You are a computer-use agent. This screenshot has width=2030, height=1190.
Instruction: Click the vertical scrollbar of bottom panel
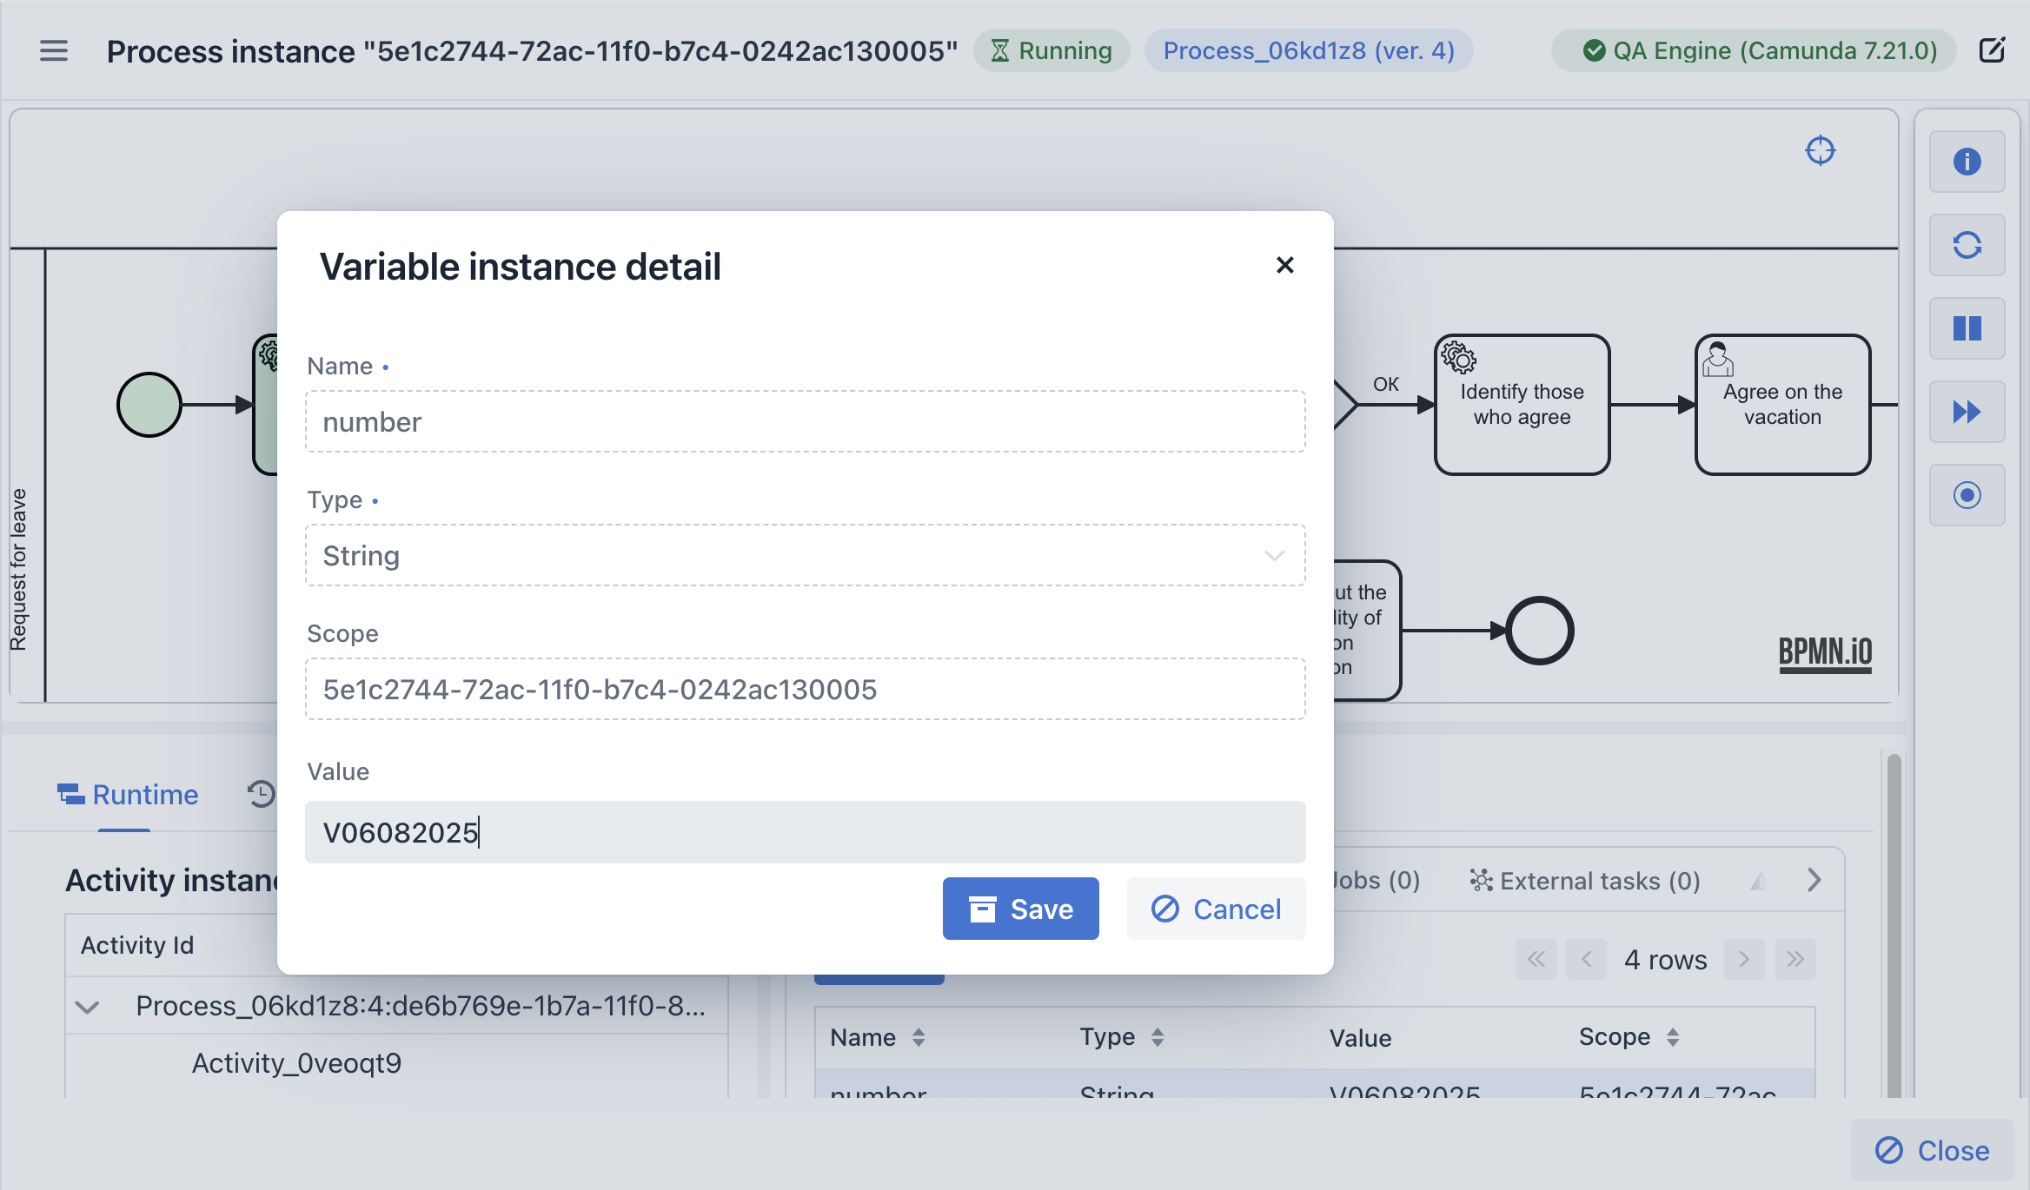coord(1894,925)
